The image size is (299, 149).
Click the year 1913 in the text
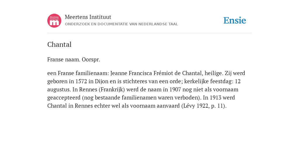215,98
